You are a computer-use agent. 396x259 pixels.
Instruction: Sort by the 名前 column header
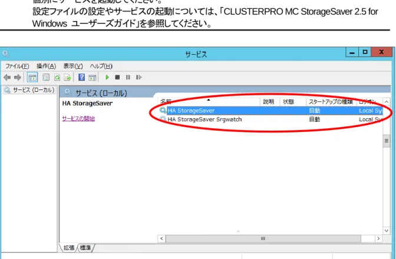[209, 102]
